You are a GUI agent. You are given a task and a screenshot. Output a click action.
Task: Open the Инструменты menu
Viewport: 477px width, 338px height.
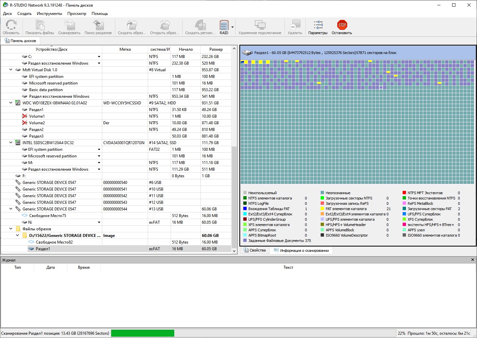[x=49, y=14]
